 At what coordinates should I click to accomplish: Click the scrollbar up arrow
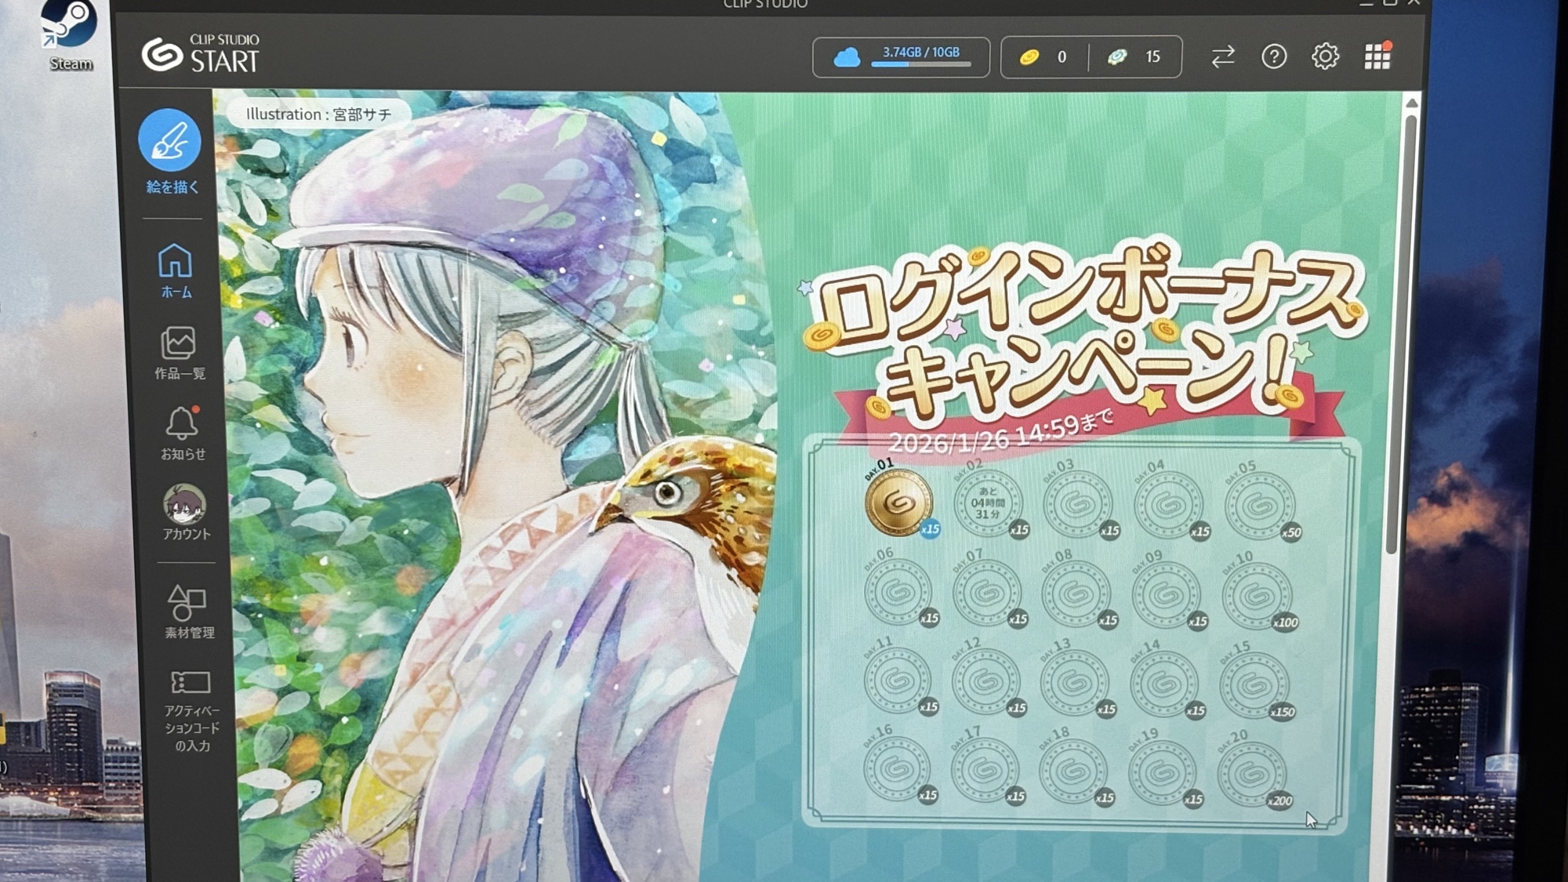point(1411,103)
